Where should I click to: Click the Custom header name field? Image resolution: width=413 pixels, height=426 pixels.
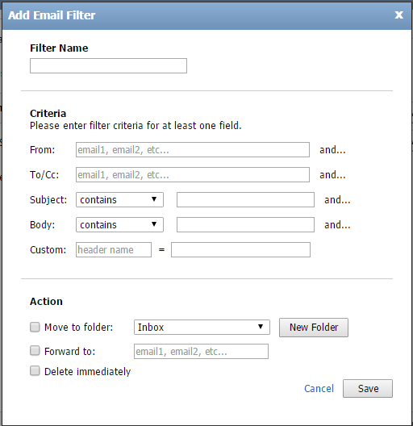(x=114, y=249)
